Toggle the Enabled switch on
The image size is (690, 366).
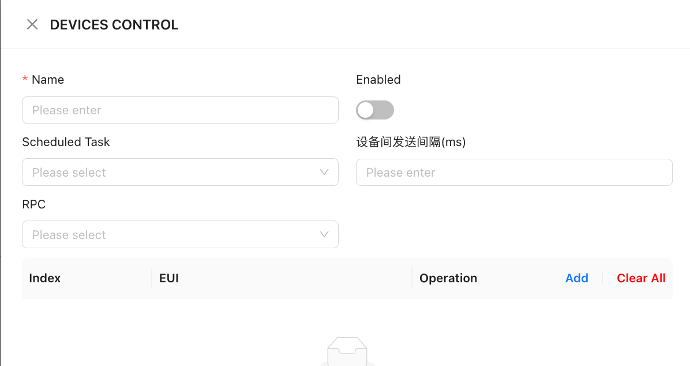tap(375, 110)
